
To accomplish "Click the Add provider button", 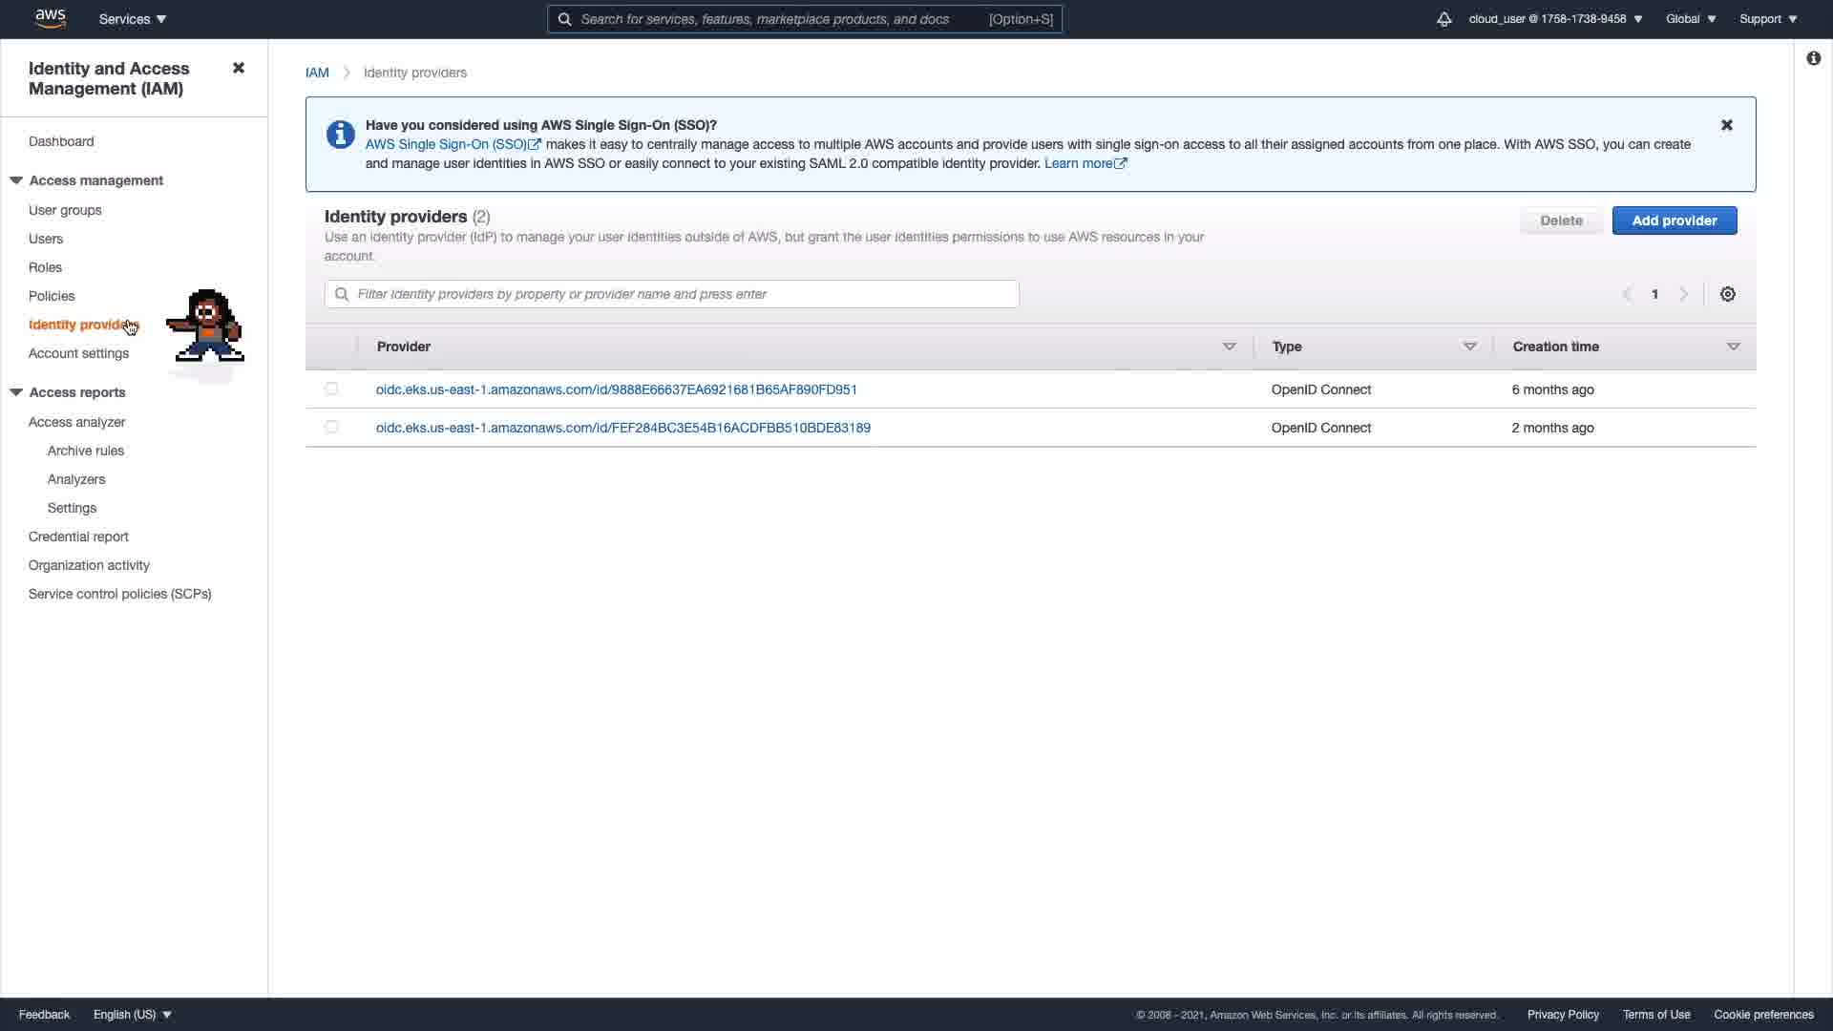I will pyautogui.click(x=1674, y=221).
